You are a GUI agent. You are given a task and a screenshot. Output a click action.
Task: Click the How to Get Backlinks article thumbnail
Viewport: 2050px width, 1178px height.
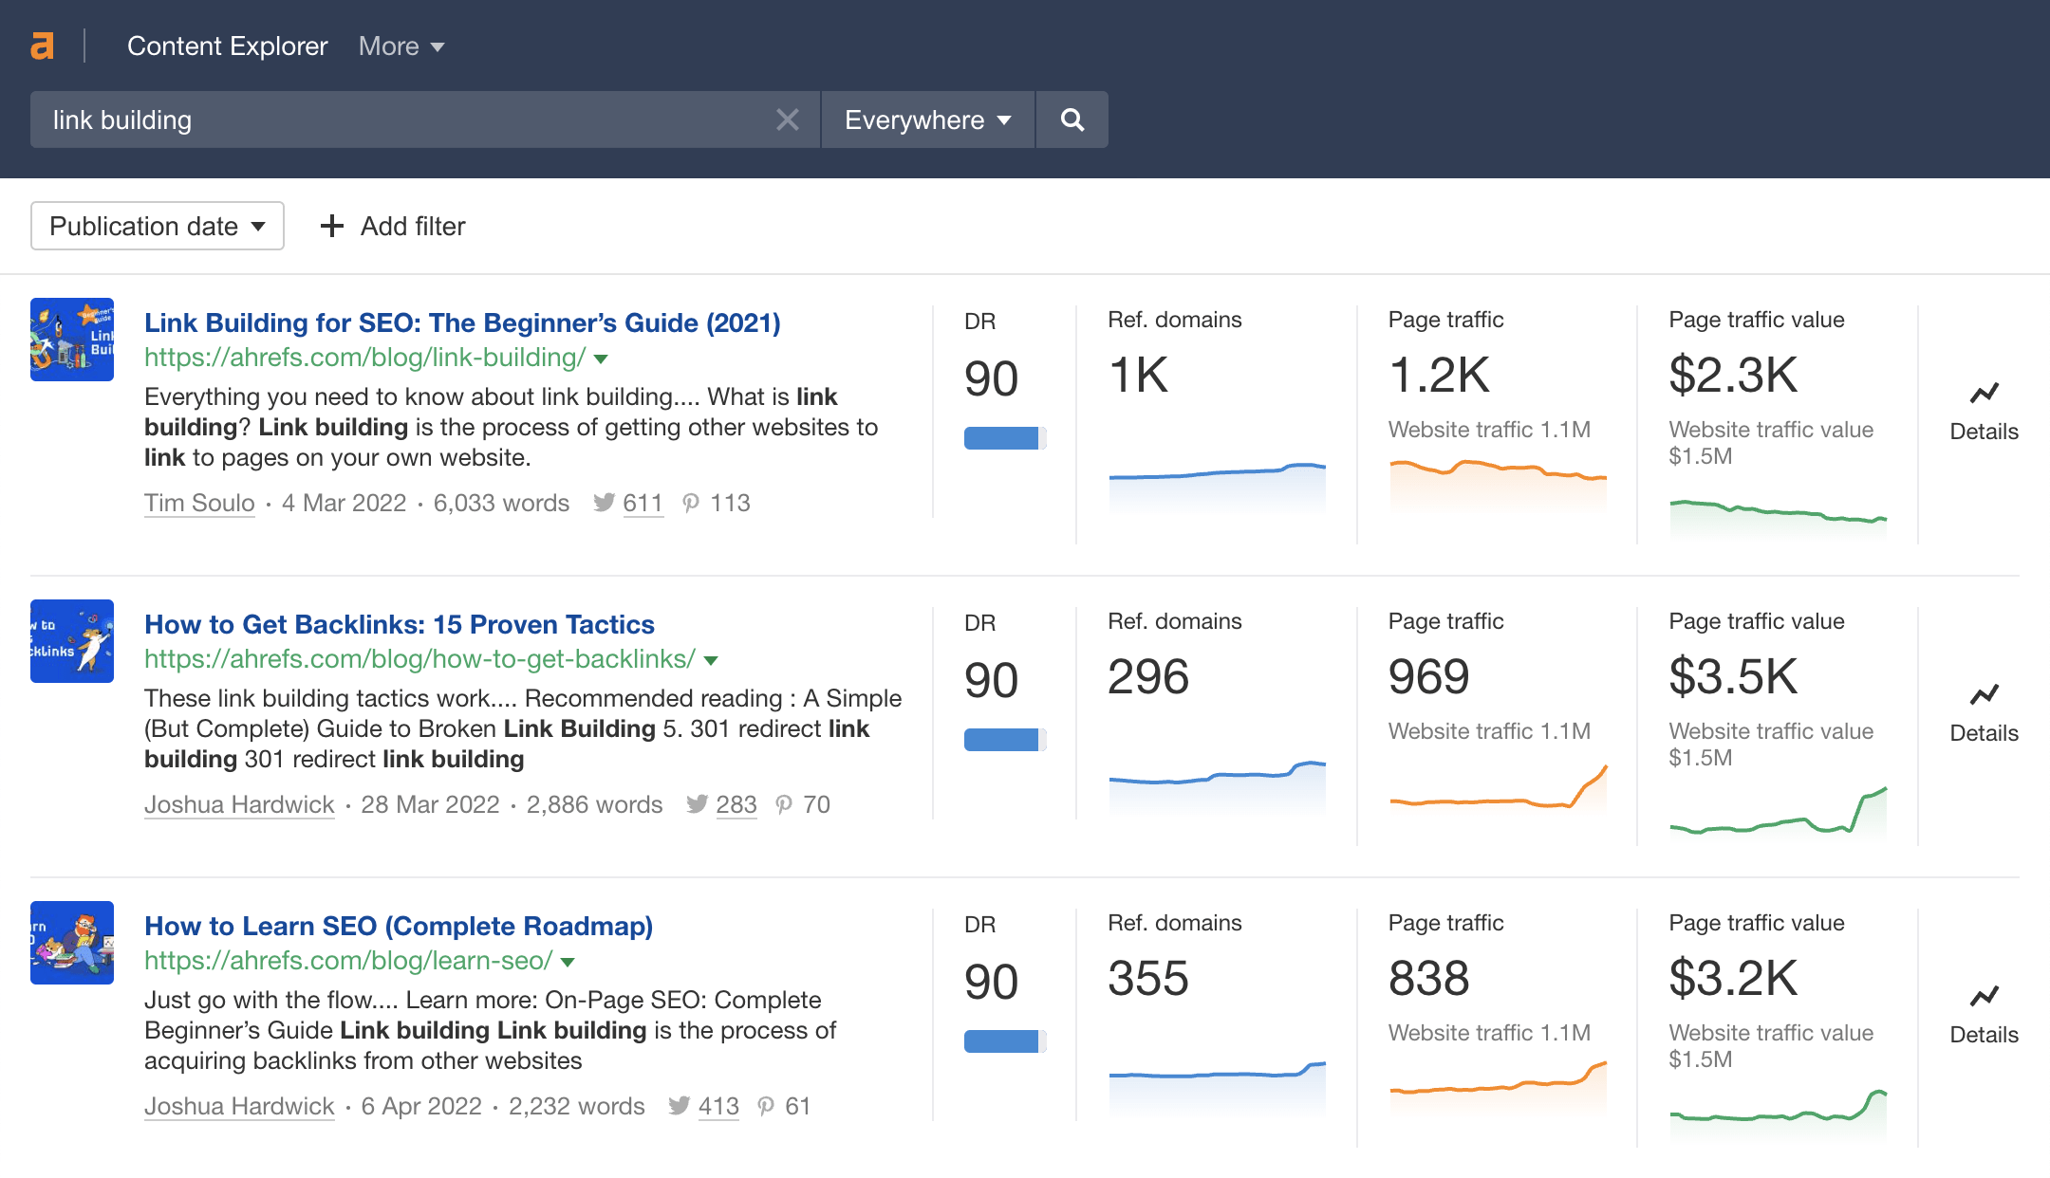[71, 641]
